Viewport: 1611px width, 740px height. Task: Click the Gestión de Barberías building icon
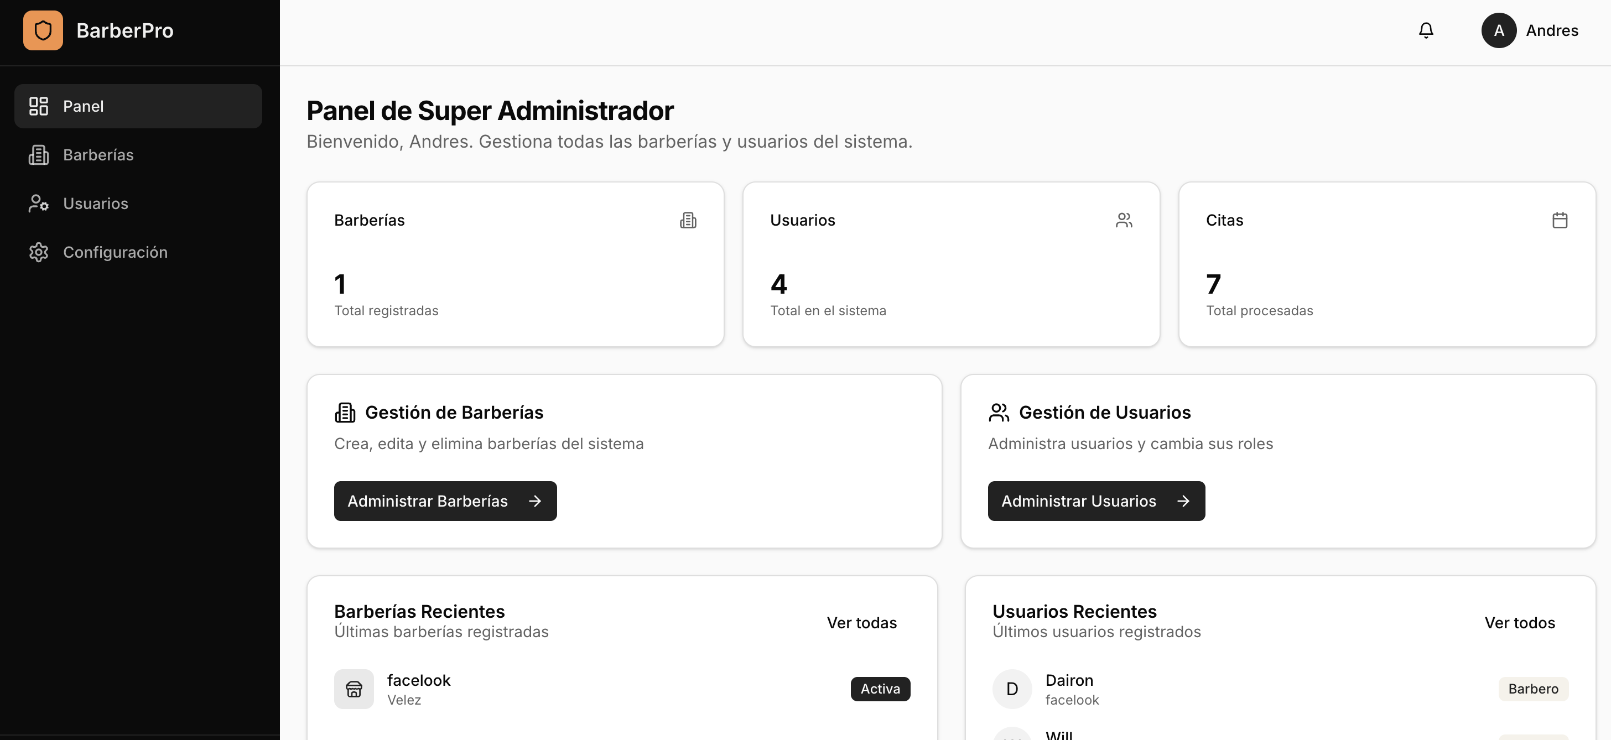[345, 413]
